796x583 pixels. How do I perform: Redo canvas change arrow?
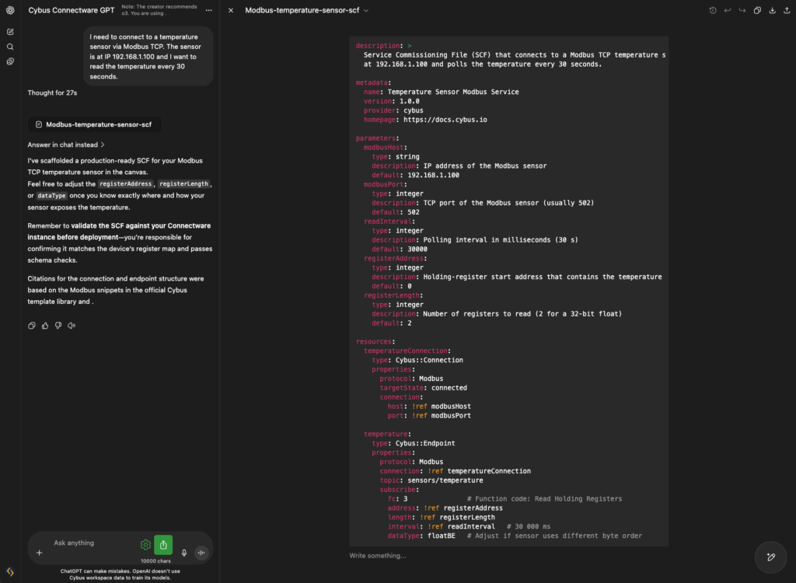[742, 10]
